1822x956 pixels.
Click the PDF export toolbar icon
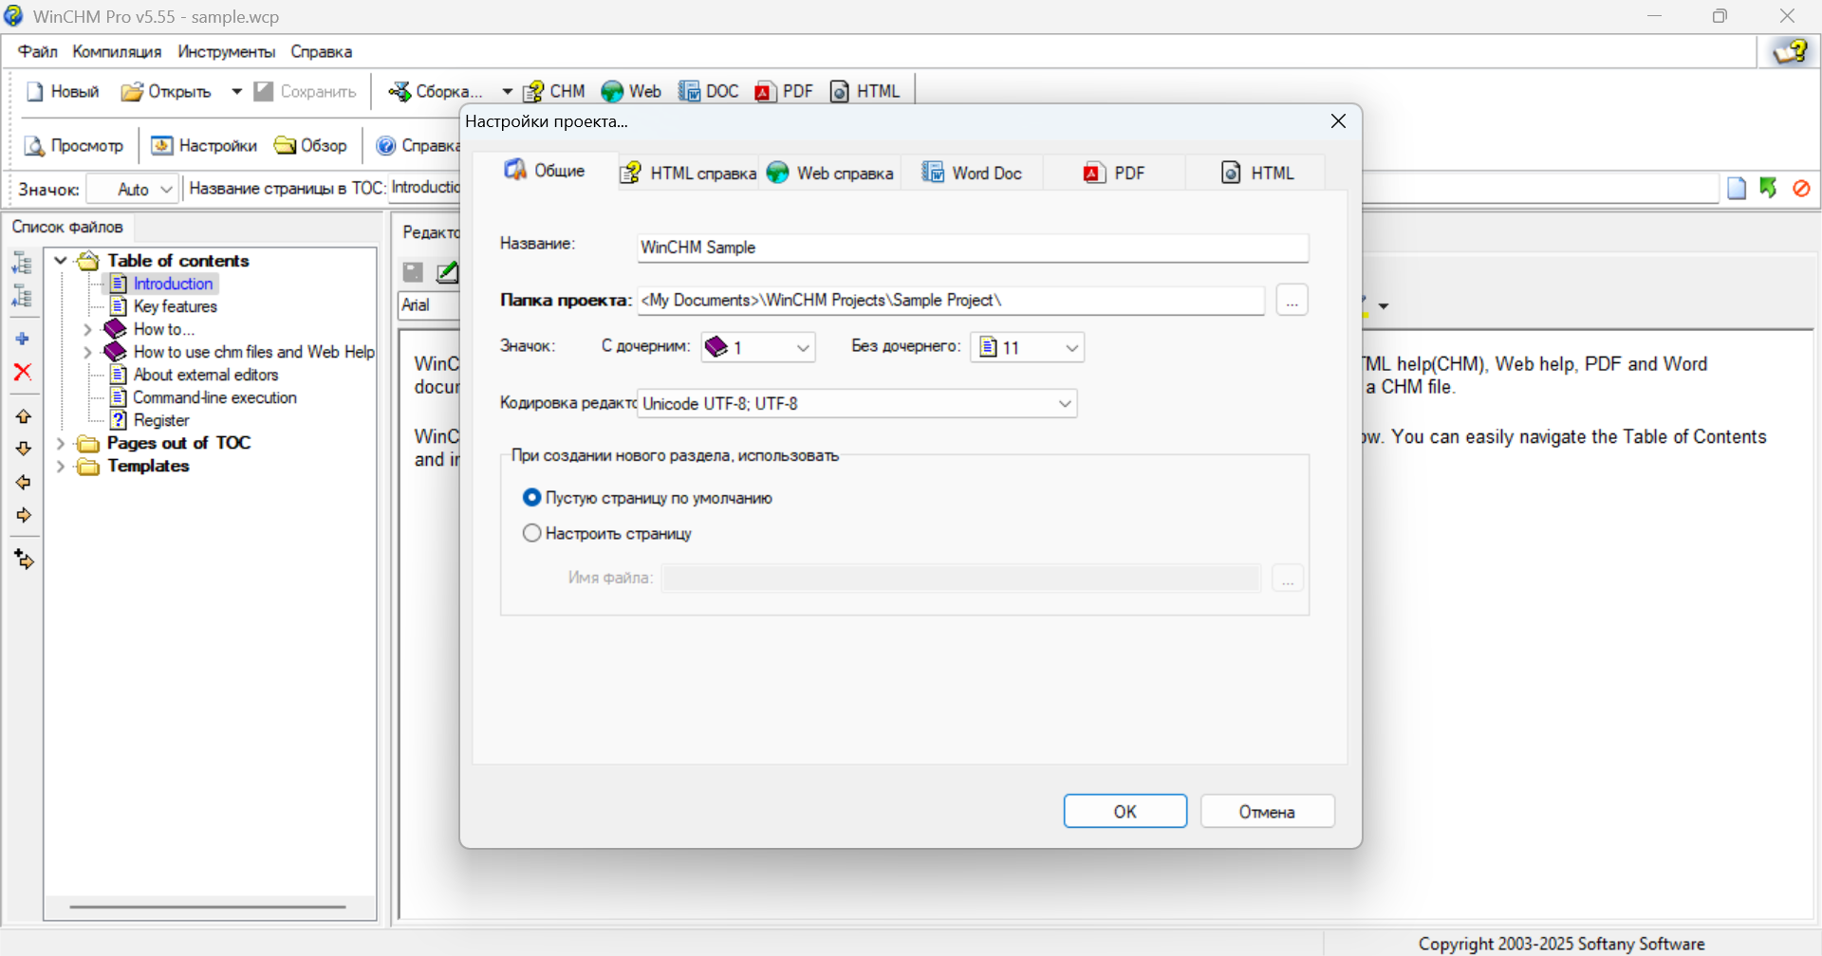click(766, 91)
